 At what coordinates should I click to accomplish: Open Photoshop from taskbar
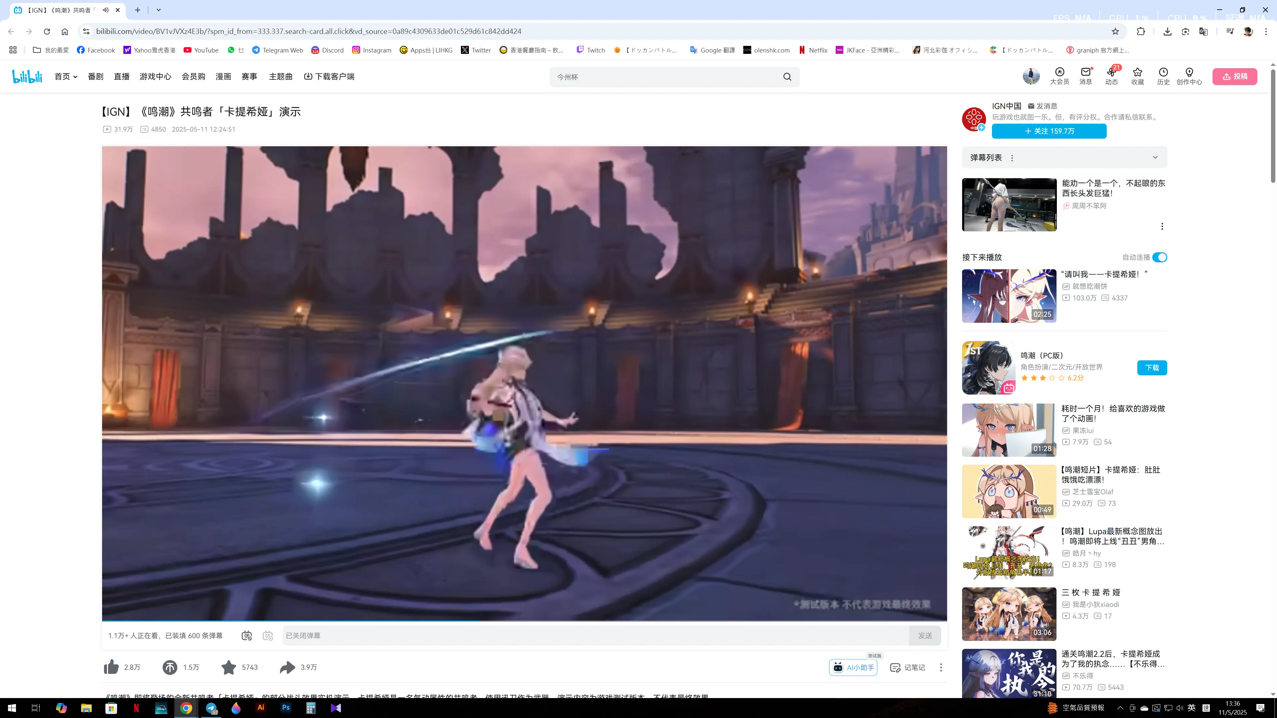286,708
